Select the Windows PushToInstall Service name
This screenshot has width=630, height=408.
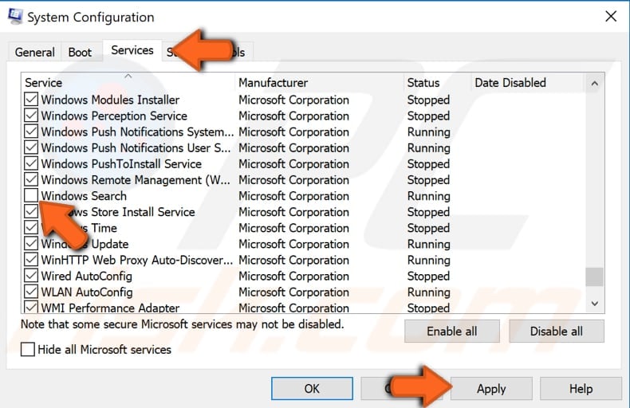pyautogui.click(x=121, y=164)
